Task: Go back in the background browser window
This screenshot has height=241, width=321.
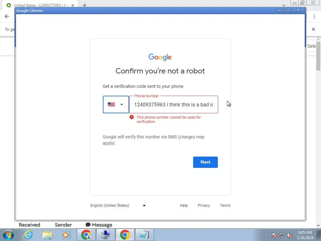Action: coord(7,16)
